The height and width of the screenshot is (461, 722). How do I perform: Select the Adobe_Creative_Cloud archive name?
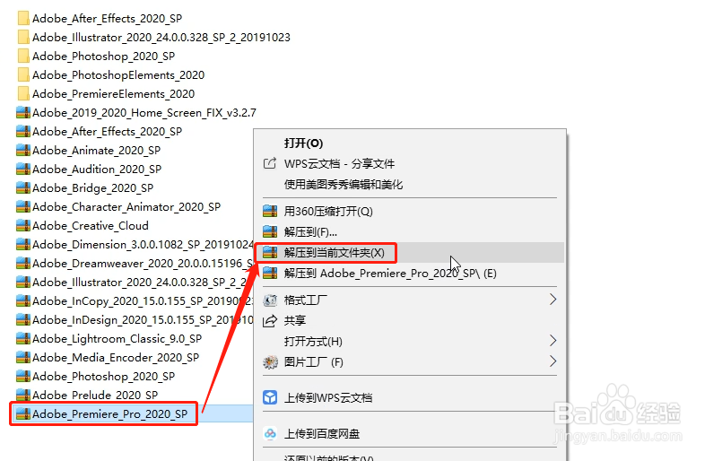coord(91,226)
